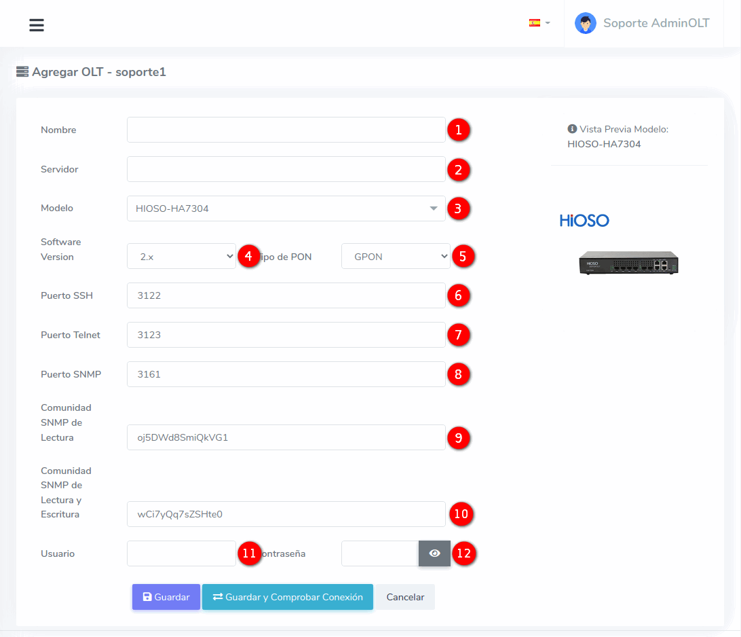Image resolution: width=741 pixels, height=637 pixels.
Task: Toggle password visibility with eye button
Action: click(434, 553)
